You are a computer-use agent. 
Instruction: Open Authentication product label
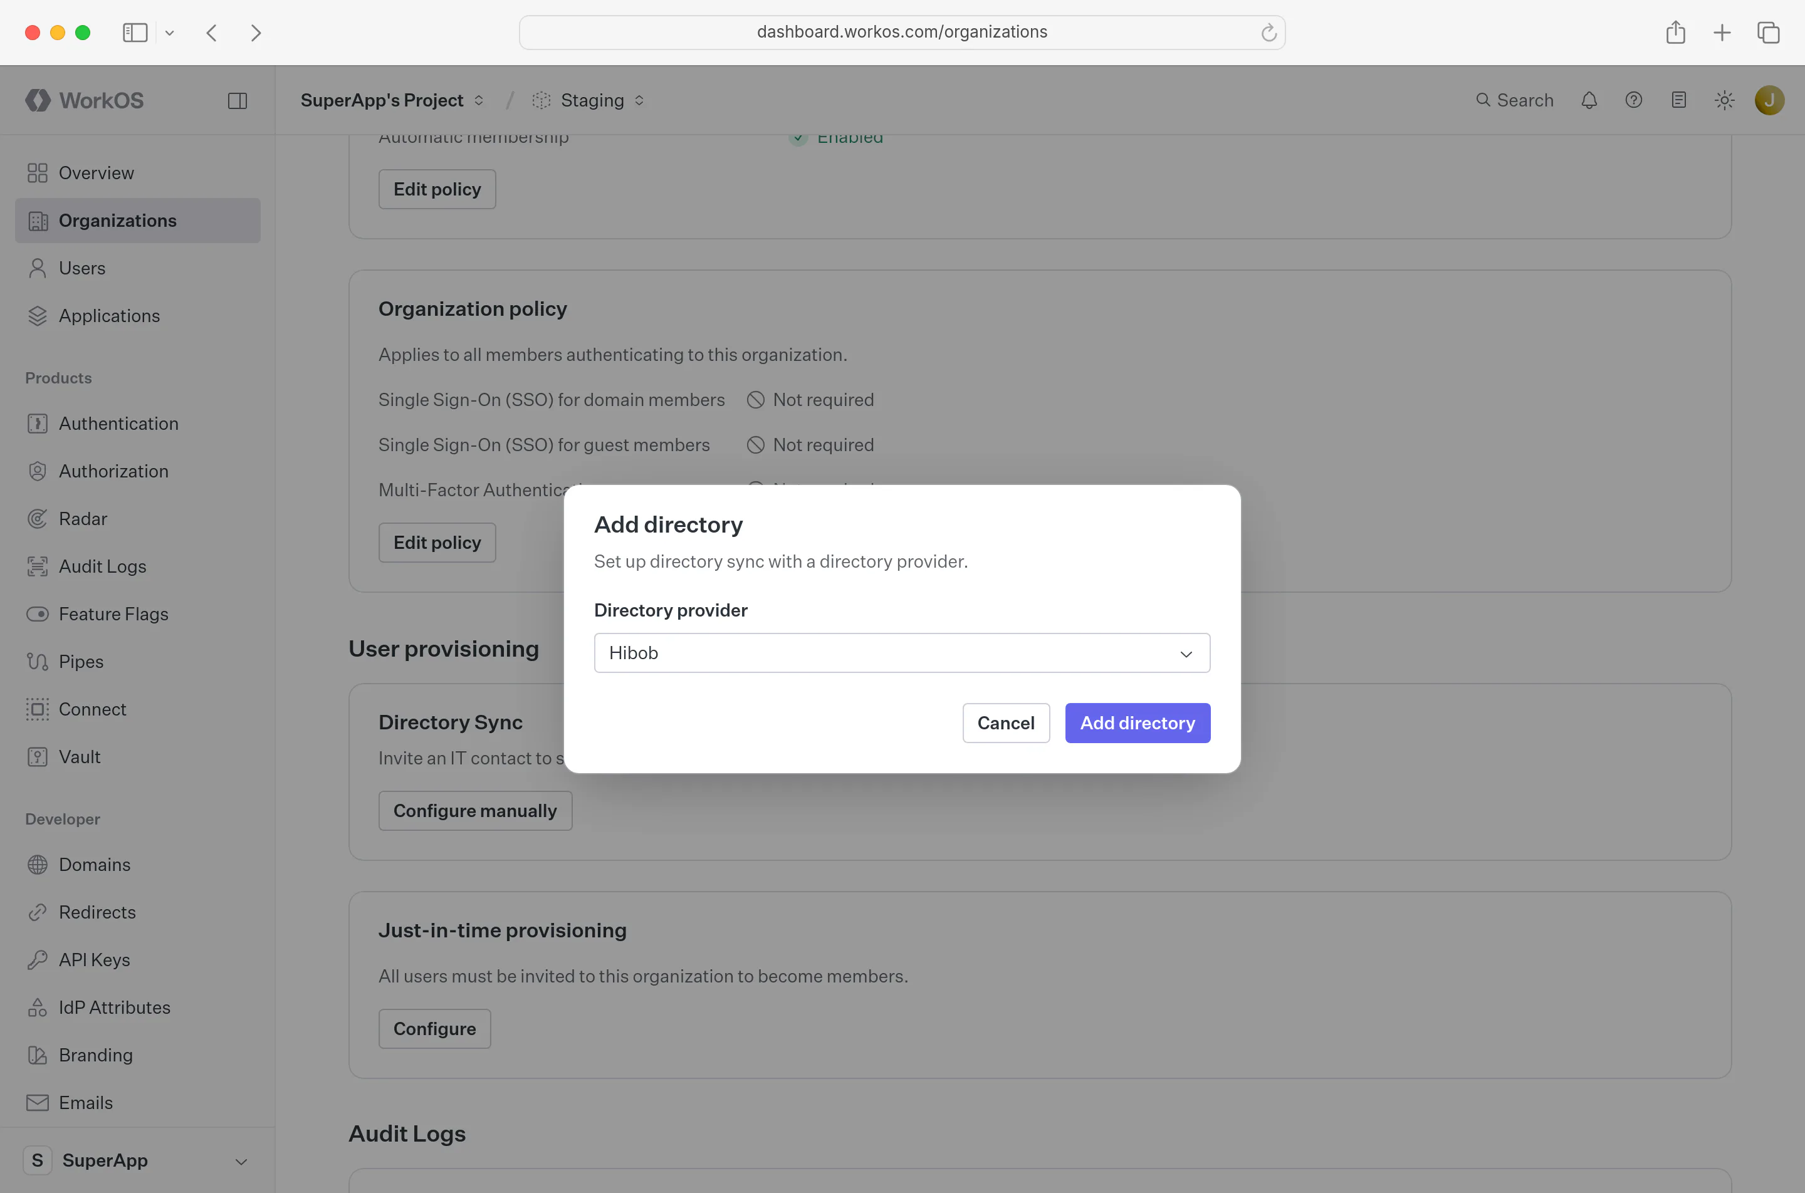[x=118, y=423]
